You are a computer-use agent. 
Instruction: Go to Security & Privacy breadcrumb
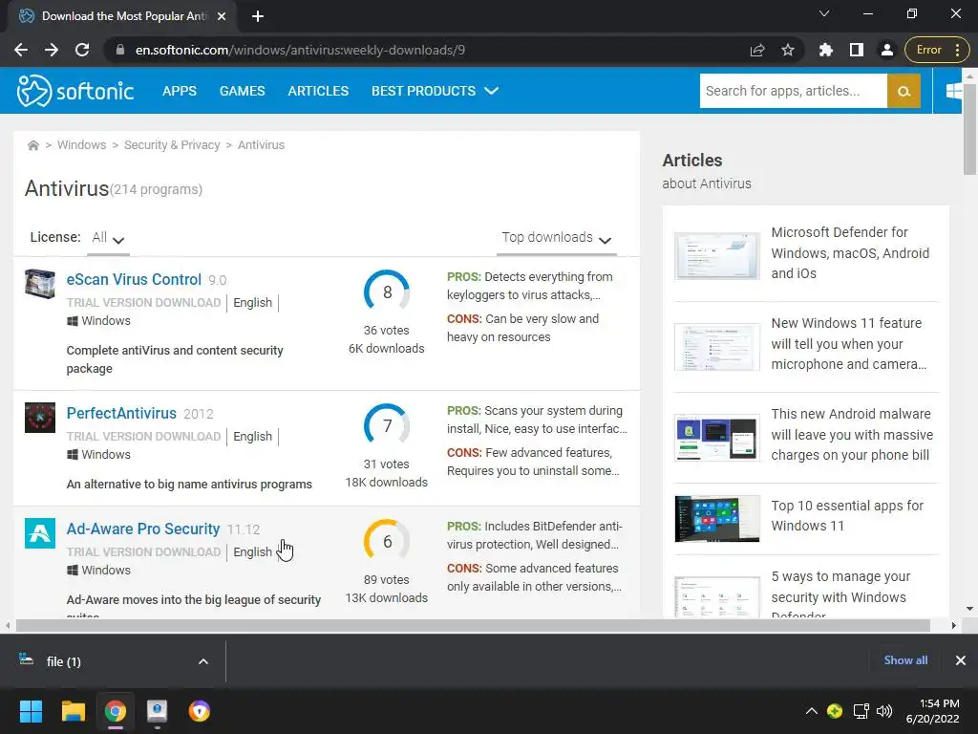tap(172, 145)
